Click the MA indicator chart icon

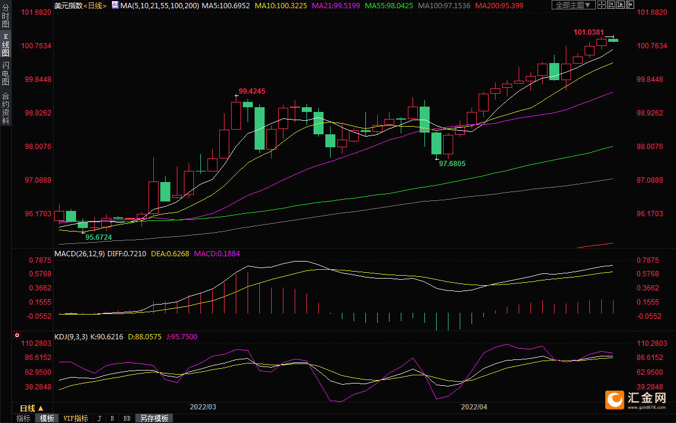coord(114,5)
